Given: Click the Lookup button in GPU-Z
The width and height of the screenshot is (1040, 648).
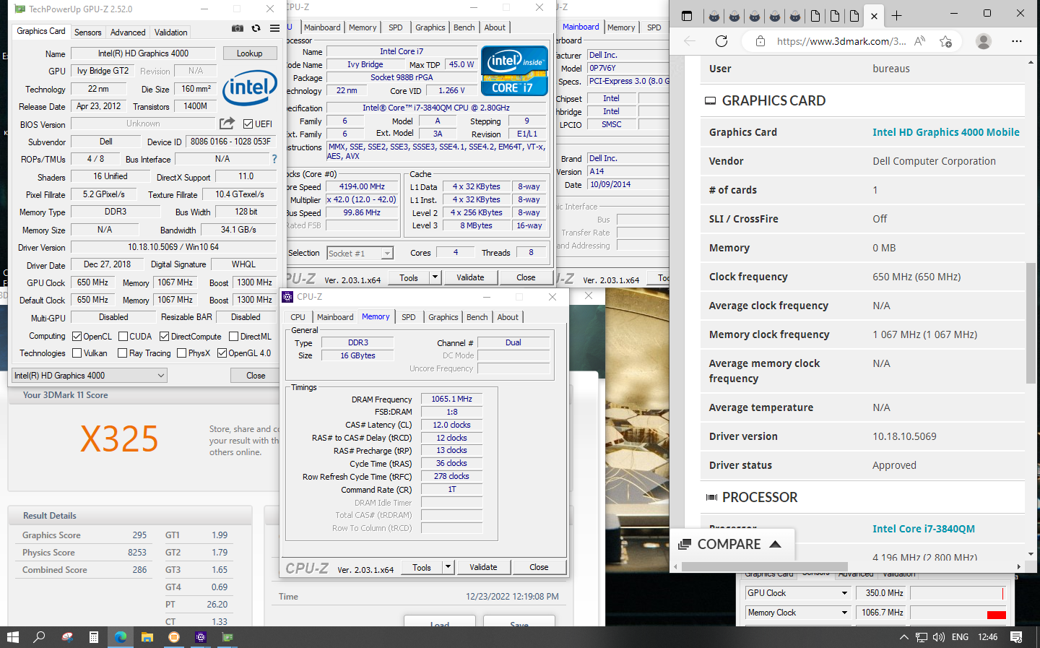Looking at the screenshot, I should [249, 53].
